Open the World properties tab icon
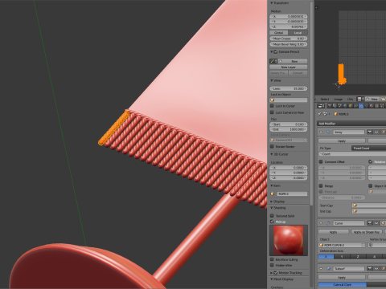 point(345,106)
